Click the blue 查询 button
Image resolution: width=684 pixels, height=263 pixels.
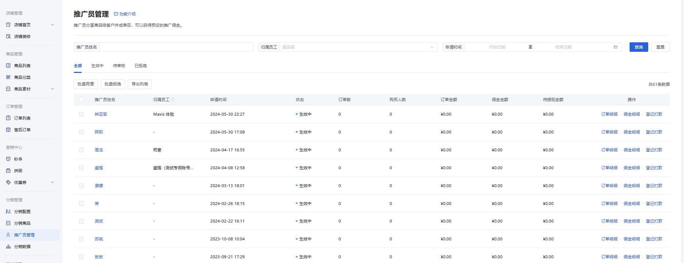[639, 47]
